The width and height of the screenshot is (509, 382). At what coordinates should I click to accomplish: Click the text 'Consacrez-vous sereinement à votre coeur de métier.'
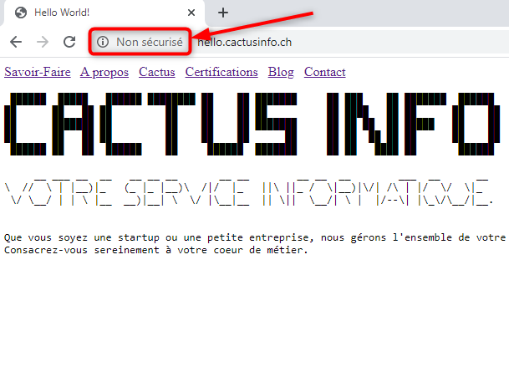pyautogui.click(x=155, y=250)
